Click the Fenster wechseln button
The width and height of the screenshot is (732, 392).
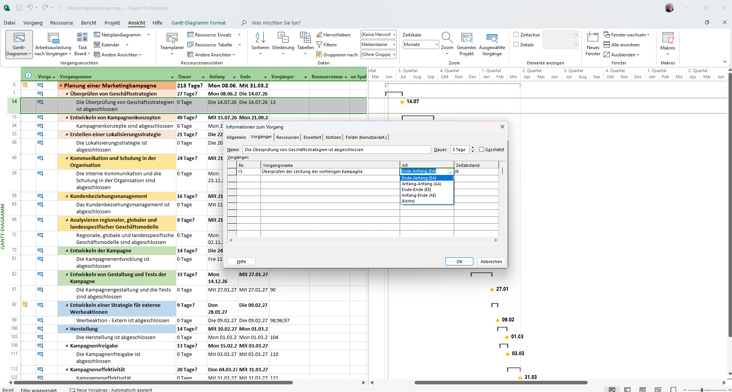point(627,35)
